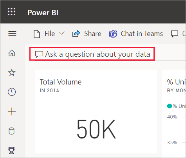This screenshot has height=158, width=186.
Task: Click the Q&A speech bubble icon
Action: [39, 54]
